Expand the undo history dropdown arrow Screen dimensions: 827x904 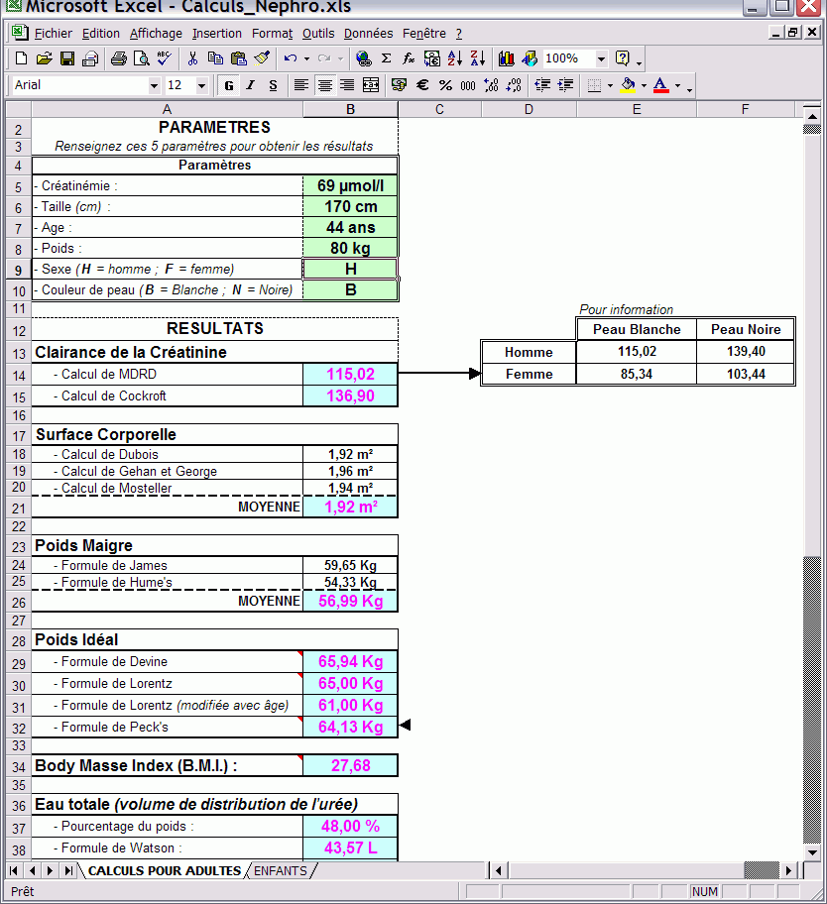(306, 58)
